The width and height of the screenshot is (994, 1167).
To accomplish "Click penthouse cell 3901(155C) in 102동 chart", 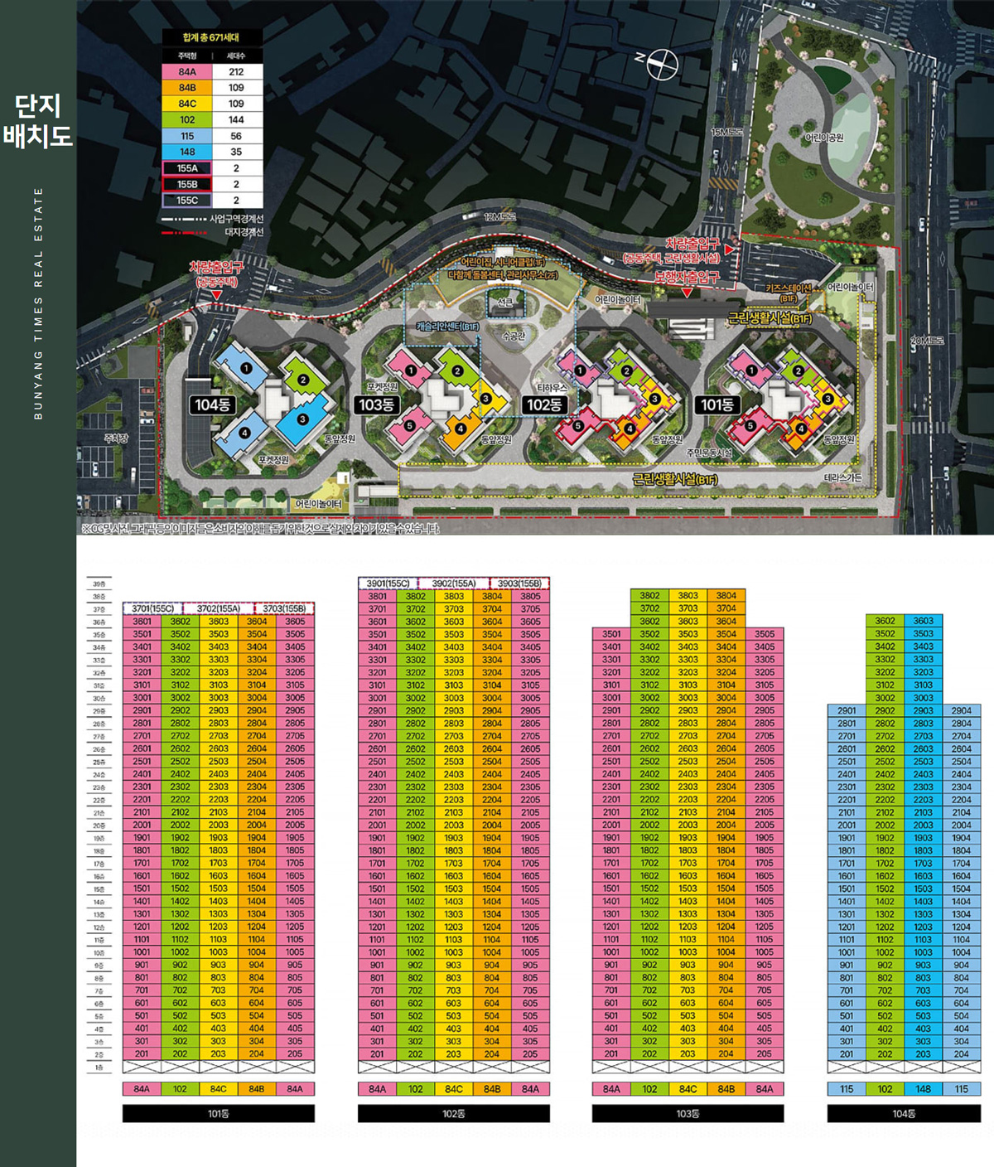I will [388, 583].
